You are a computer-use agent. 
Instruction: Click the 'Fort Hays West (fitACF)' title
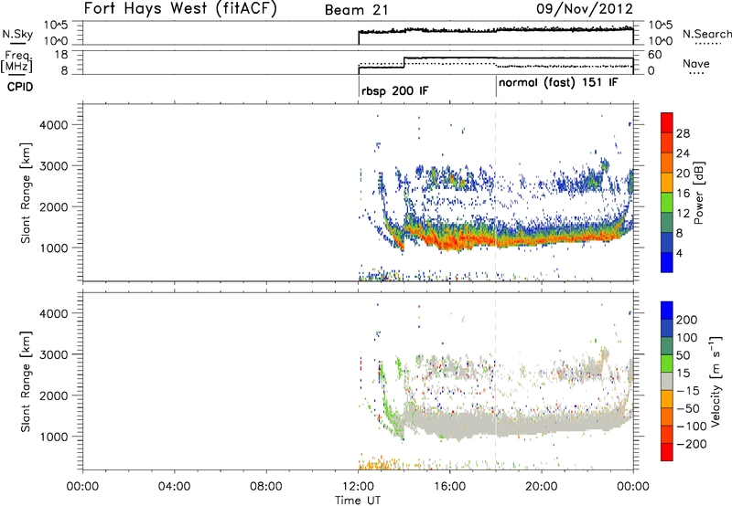[x=180, y=9]
